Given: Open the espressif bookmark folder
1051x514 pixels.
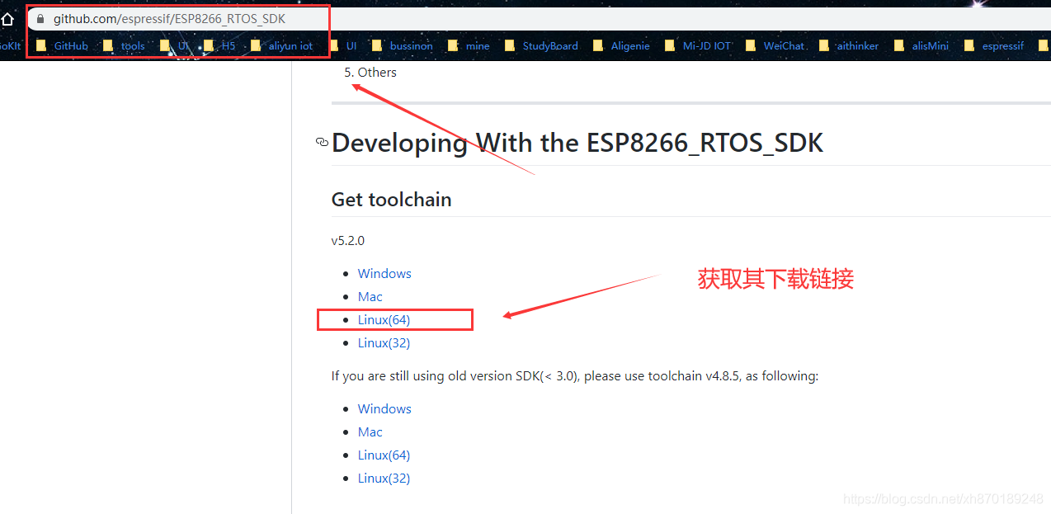Looking at the screenshot, I should coord(994,46).
